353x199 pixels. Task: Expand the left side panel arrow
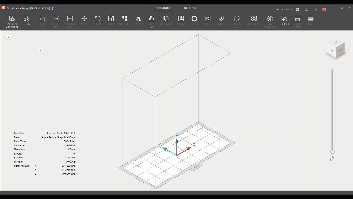click(x=8, y=37)
